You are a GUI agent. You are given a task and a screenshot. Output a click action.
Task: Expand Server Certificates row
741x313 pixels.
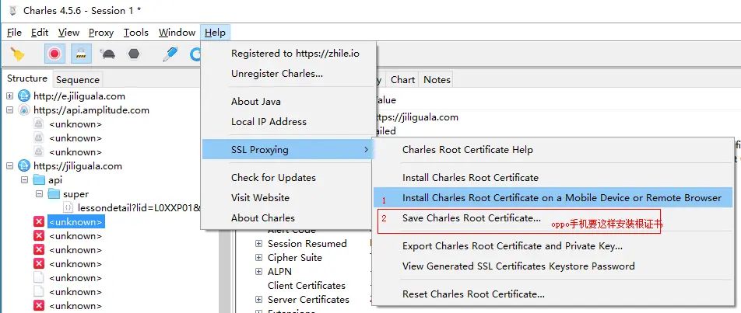click(258, 300)
